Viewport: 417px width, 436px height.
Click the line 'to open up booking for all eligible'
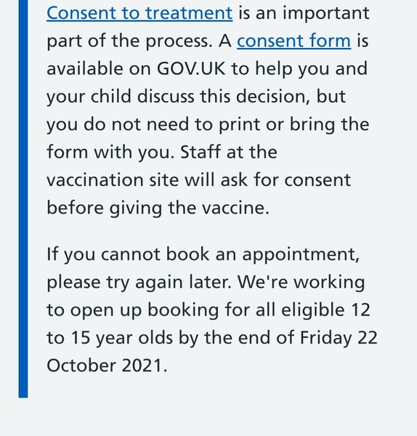pos(195,310)
